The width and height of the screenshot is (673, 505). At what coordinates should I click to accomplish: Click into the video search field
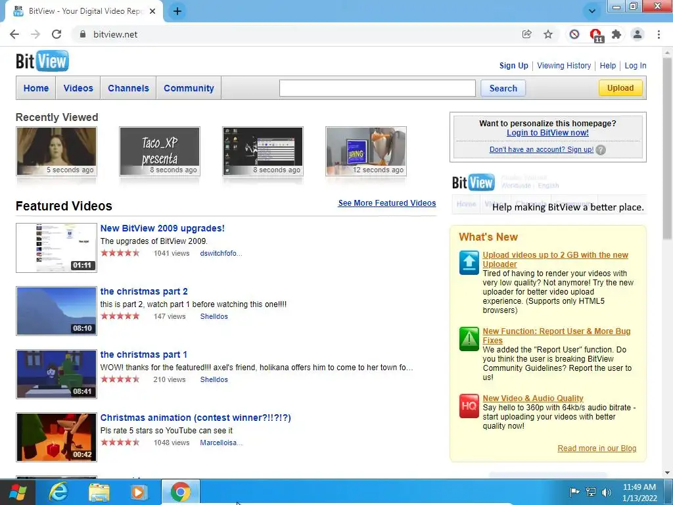tap(377, 88)
